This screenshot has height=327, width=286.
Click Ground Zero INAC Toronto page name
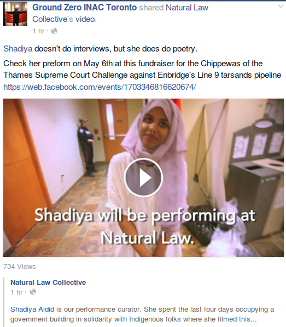(85, 8)
